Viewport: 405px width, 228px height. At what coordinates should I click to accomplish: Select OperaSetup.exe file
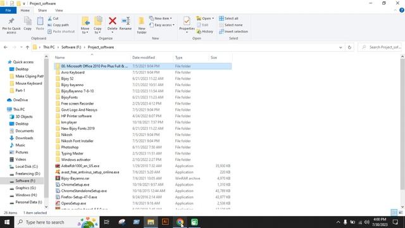[x=143, y=203]
